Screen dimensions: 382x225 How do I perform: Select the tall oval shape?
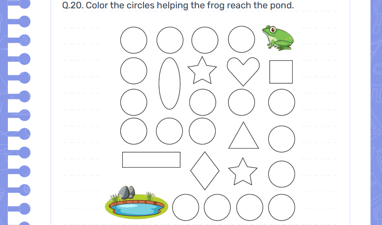(x=170, y=83)
